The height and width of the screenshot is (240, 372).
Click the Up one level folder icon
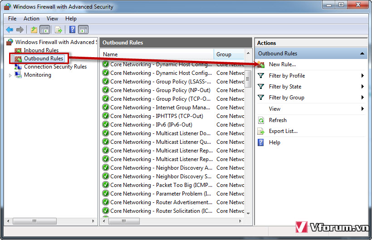point(34,29)
